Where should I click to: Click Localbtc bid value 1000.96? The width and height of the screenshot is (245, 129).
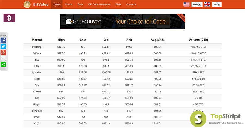pyautogui.click(x=106, y=73)
